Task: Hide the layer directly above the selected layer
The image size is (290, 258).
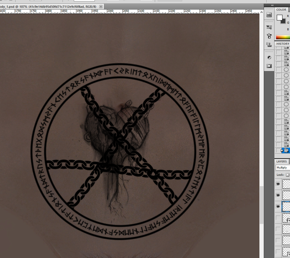Action: [x=278, y=195]
